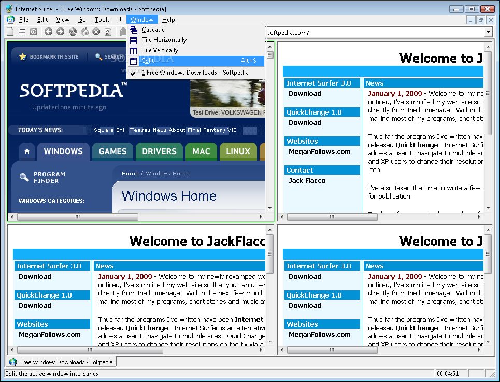
Task: Click Download under Internet Surfer 3.0, top-right pane
Action: pos(305,93)
